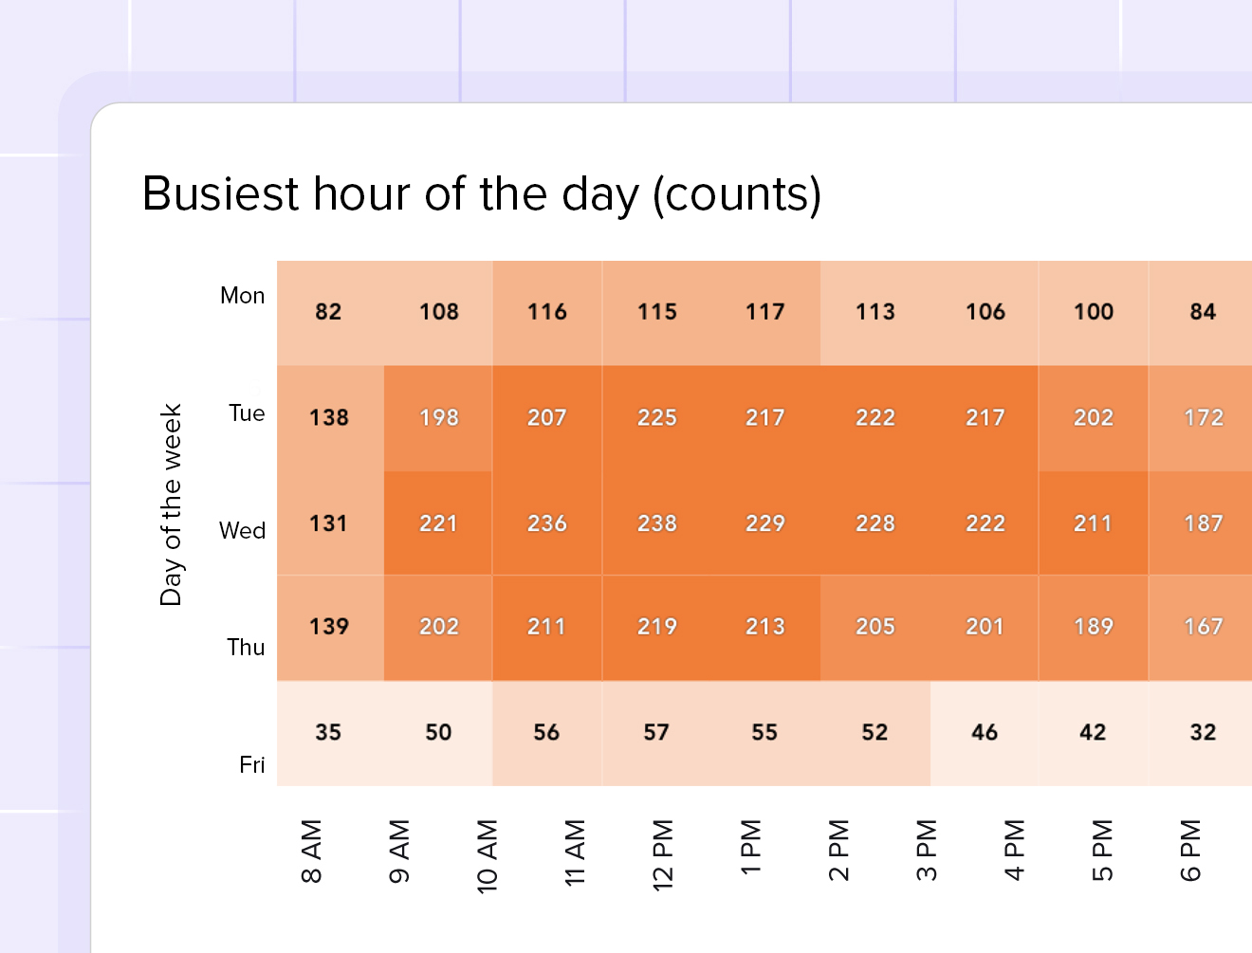Image resolution: width=1252 pixels, height=953 pixels.
Task: Click the 'Day of the week' axis title
Action: pos(171,504)
